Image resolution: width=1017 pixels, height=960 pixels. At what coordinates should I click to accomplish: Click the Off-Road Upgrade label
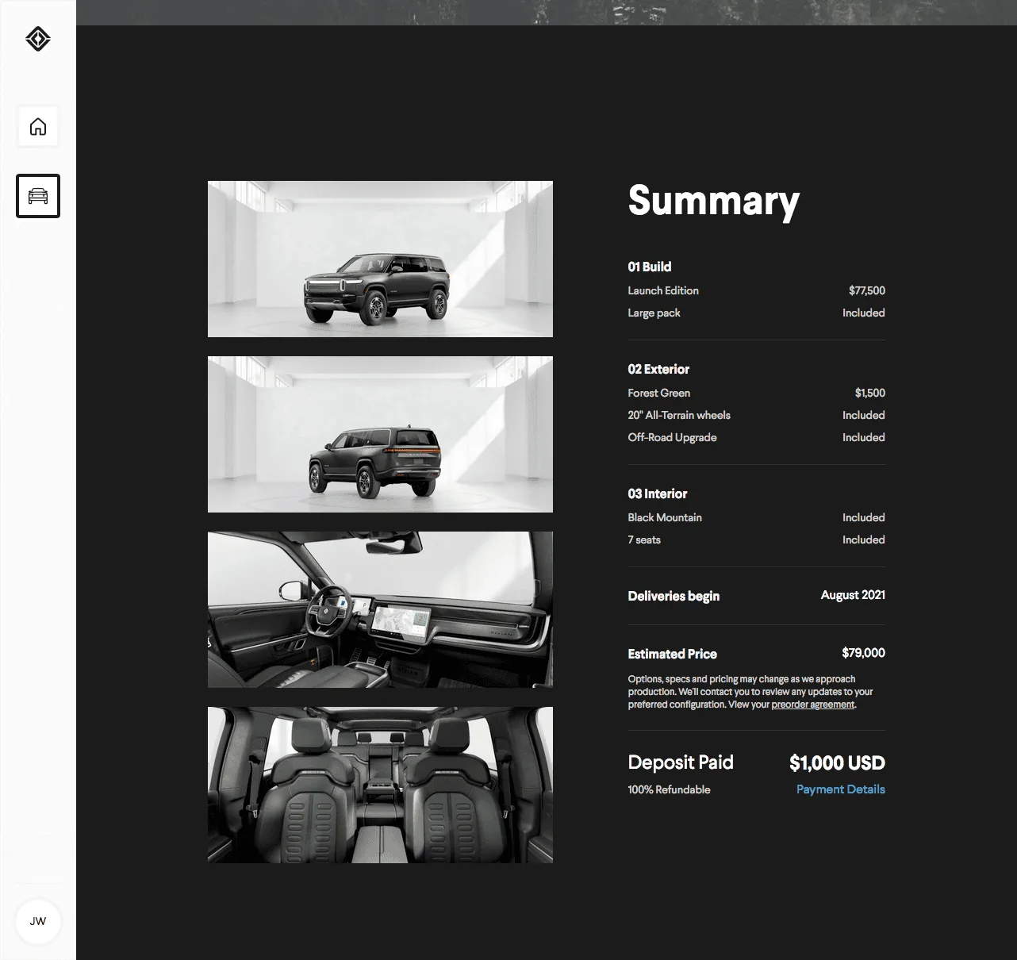coord(673,437)
